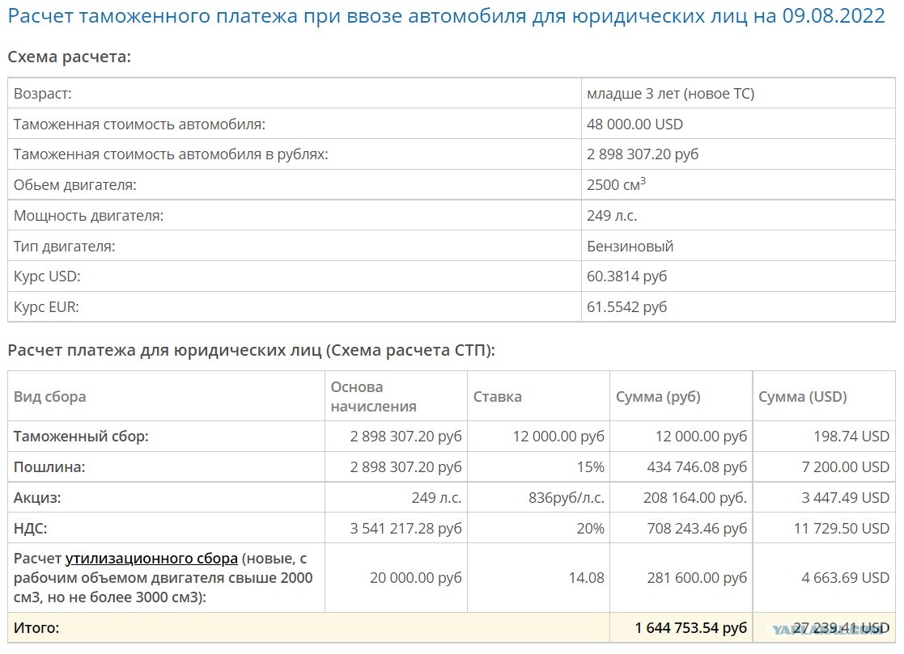Click the 'Тип двигателя:' label

(x=65, y=247)
